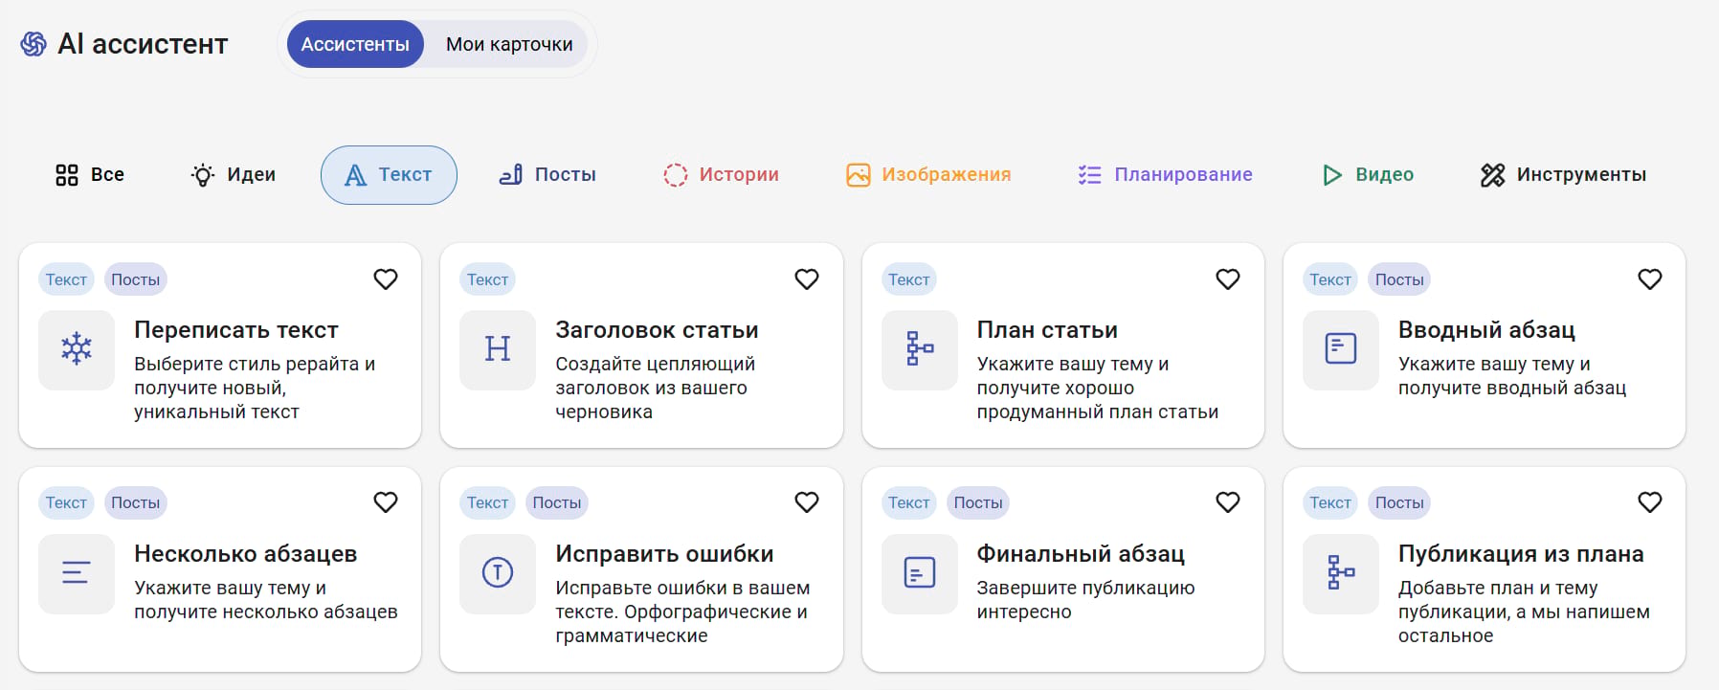Click the Посты tag on Финальный абзац card
Viewport: 1719px width, 690px height.
[978, 502]
